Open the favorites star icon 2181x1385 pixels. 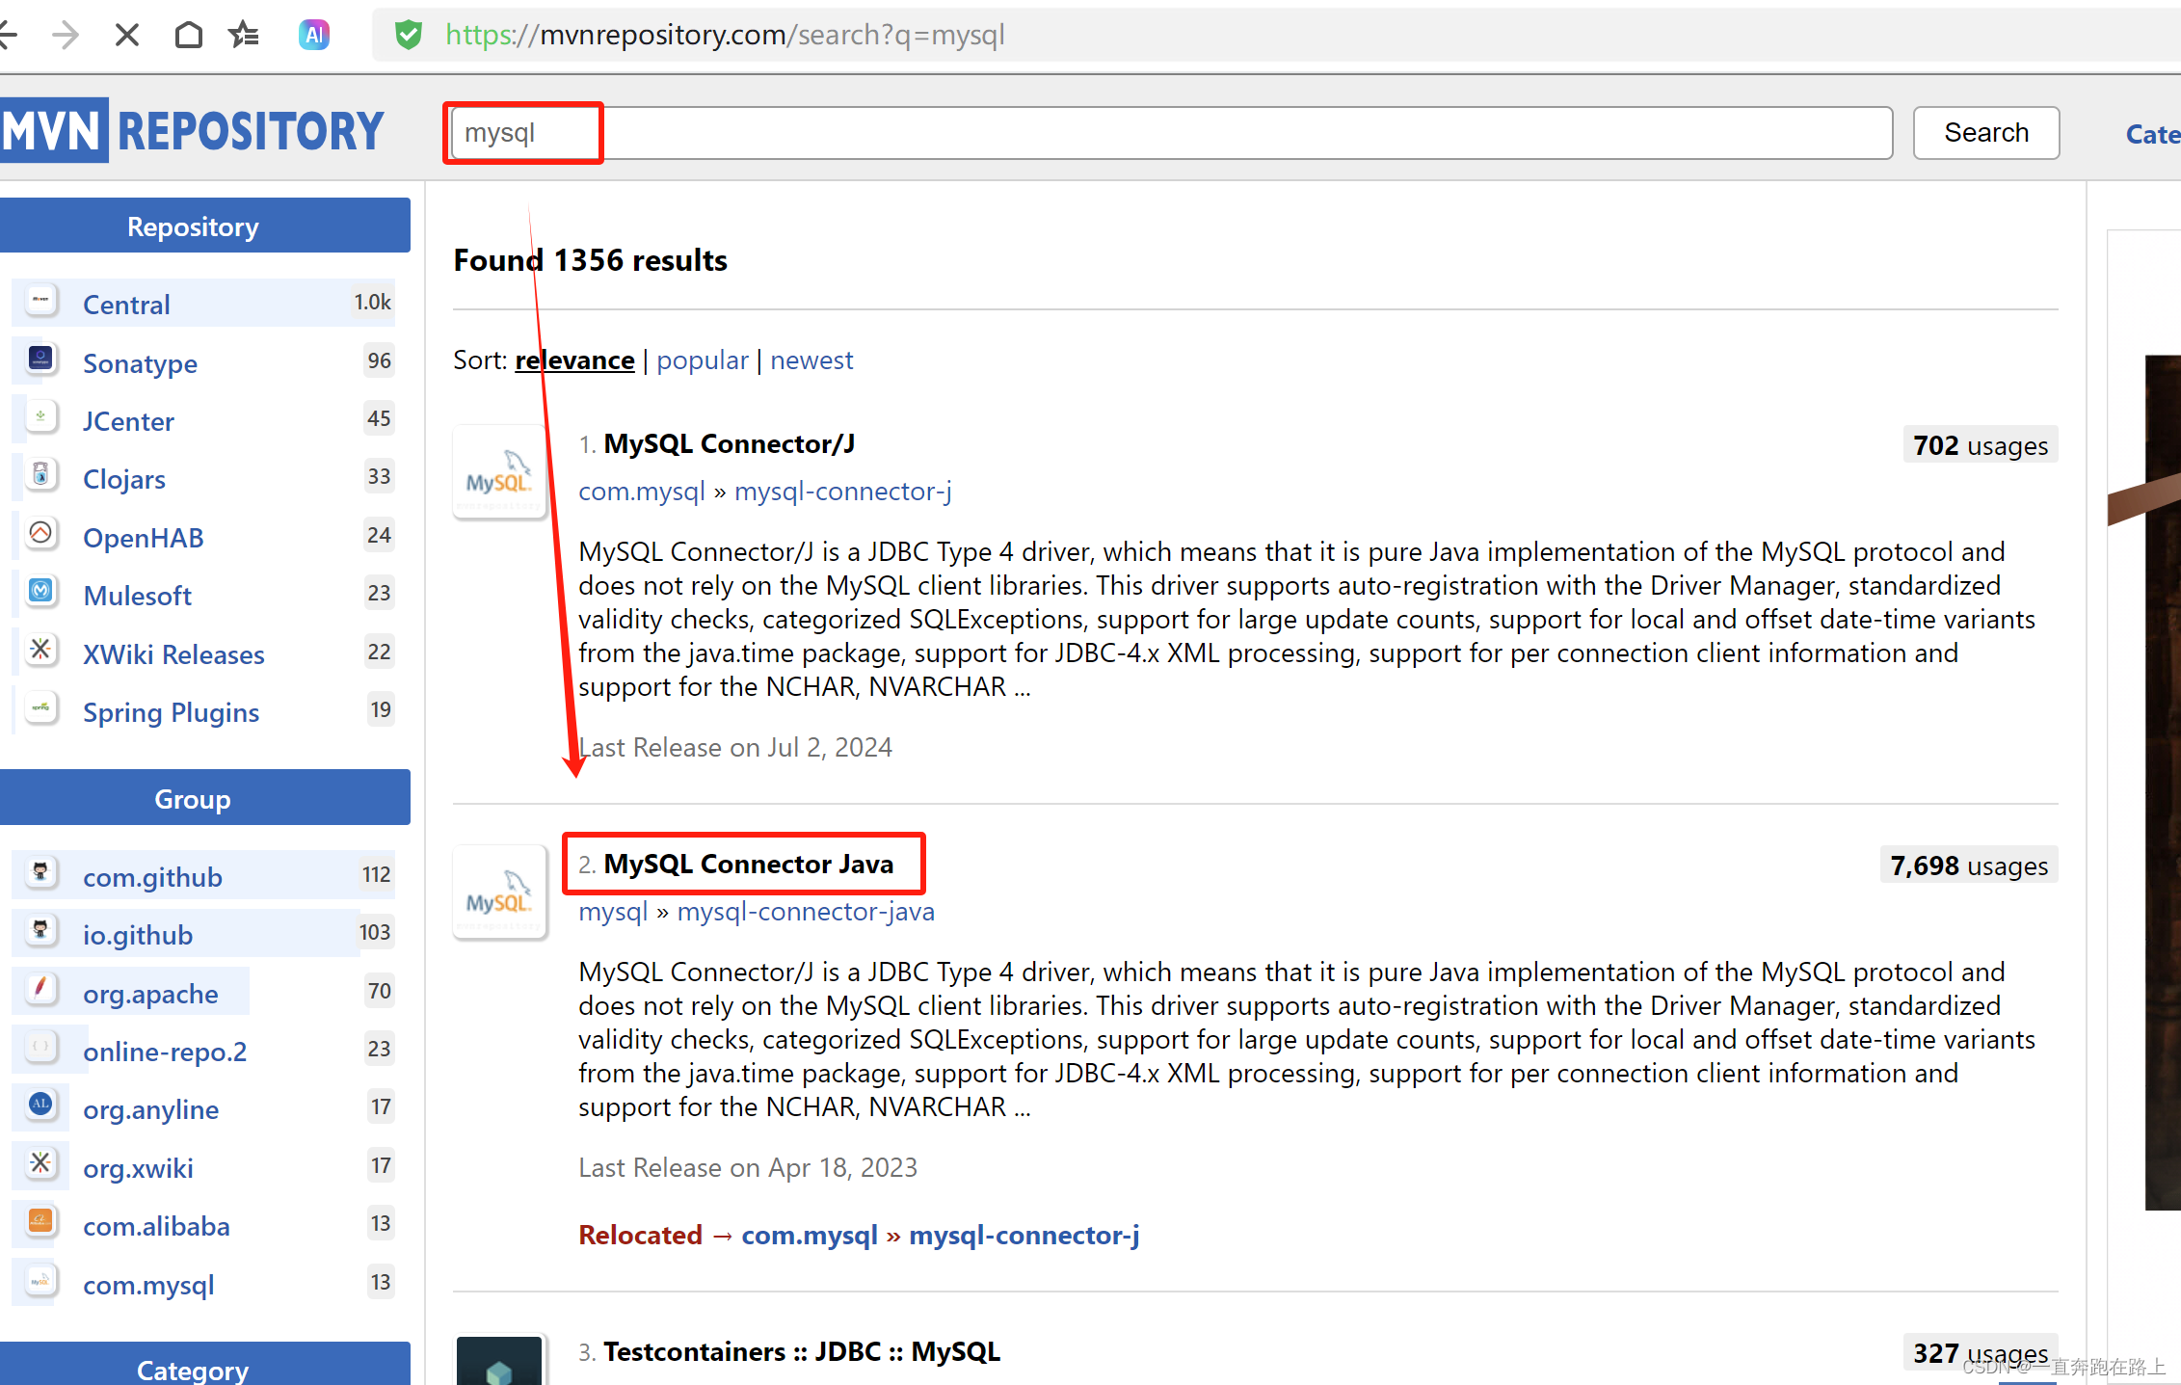point(244,36)
